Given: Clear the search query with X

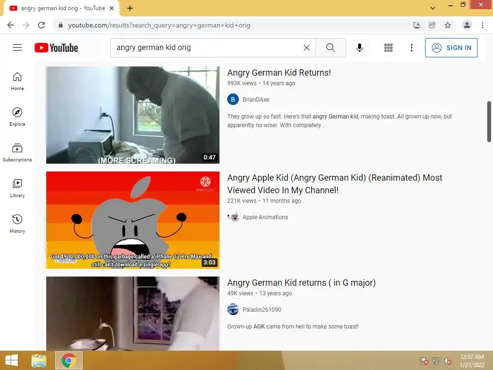Looking at the screenshot, I should point(307,48).
